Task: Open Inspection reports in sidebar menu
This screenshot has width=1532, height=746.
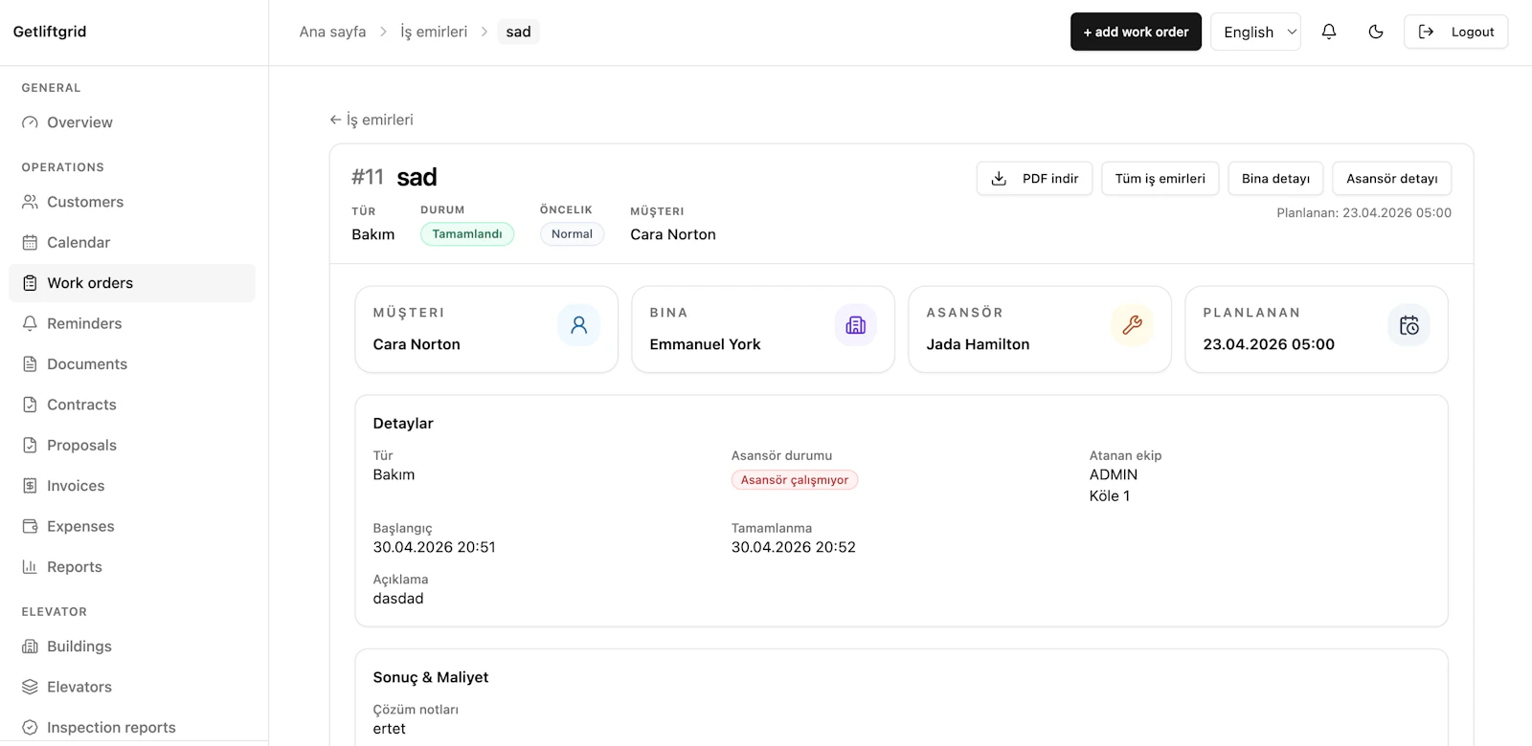Action: point(132,728)
